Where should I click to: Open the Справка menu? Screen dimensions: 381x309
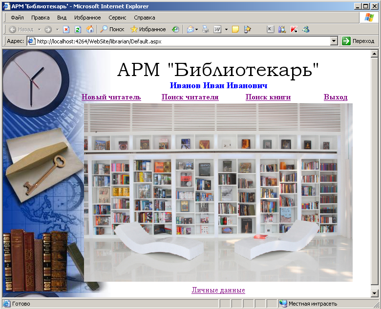pos(144,18)
